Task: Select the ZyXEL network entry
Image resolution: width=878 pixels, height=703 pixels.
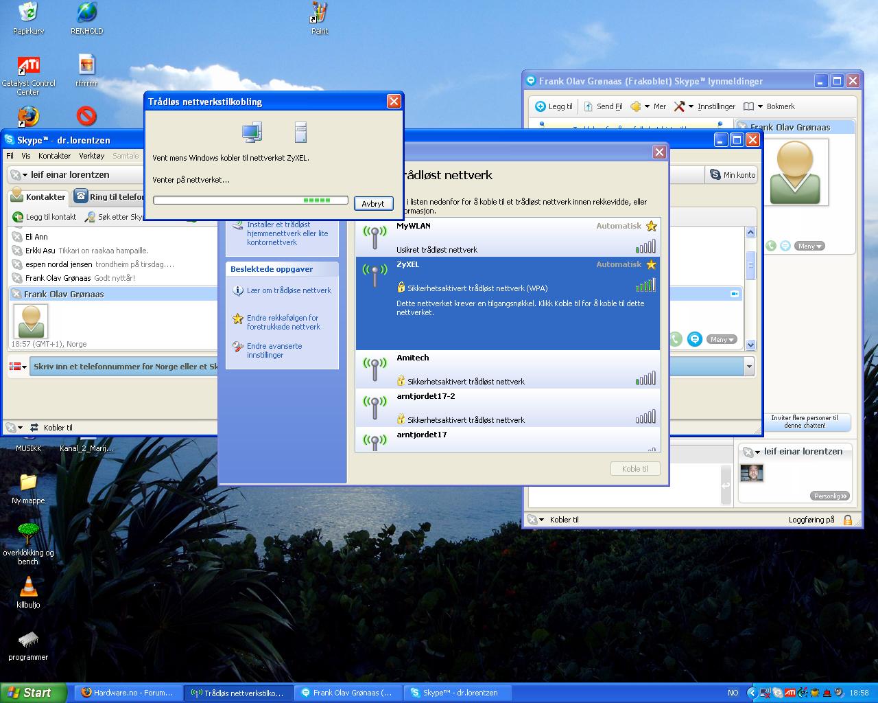Action: coord(508,303)
